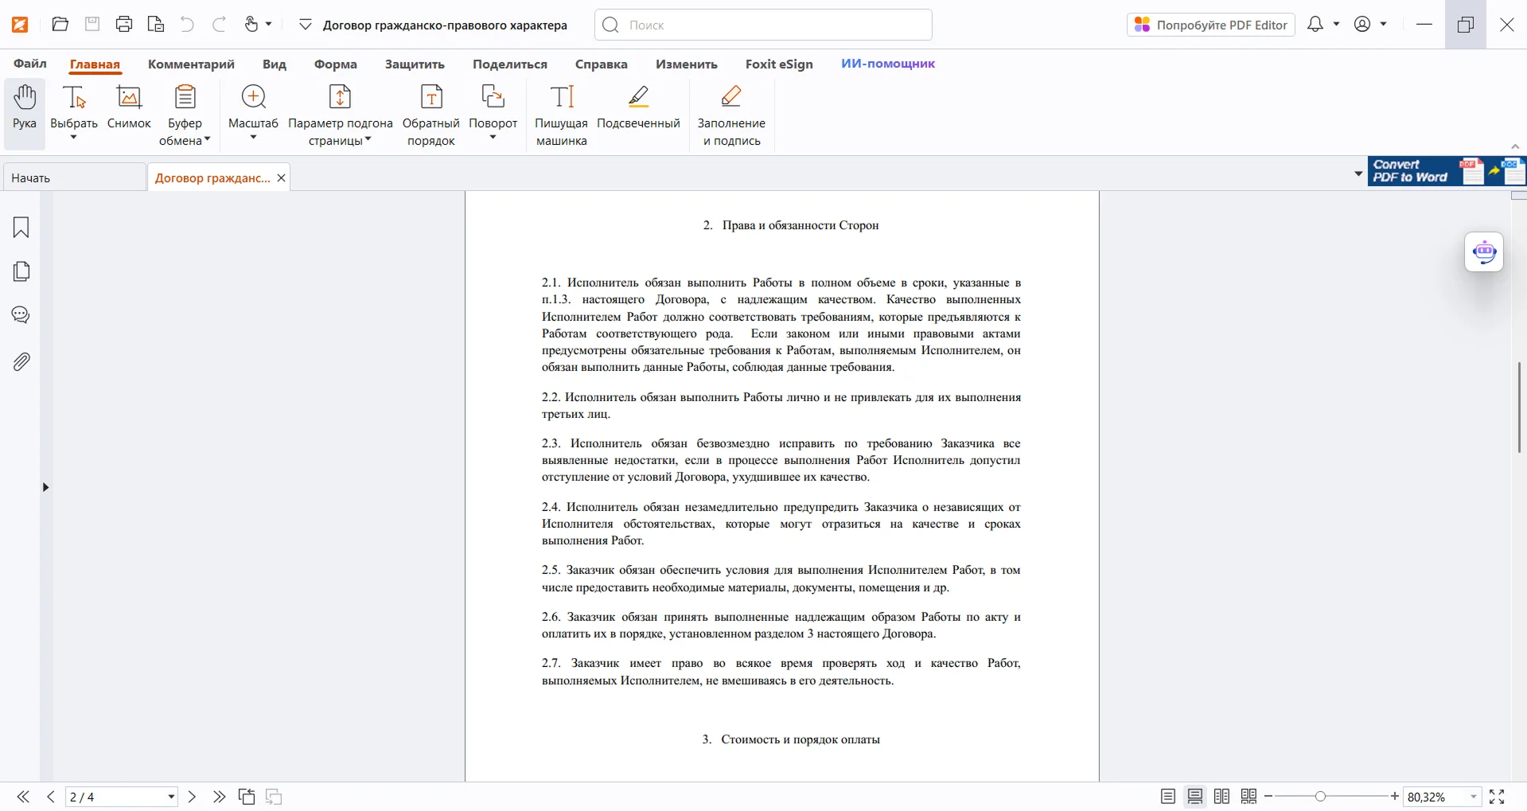The image size is (1527, 811).
Task: Click the touch mode hand icon
Action: point(251,24)
